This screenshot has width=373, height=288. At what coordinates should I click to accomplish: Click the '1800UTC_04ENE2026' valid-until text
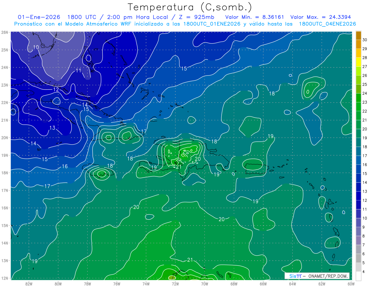(x=327, y=24)
